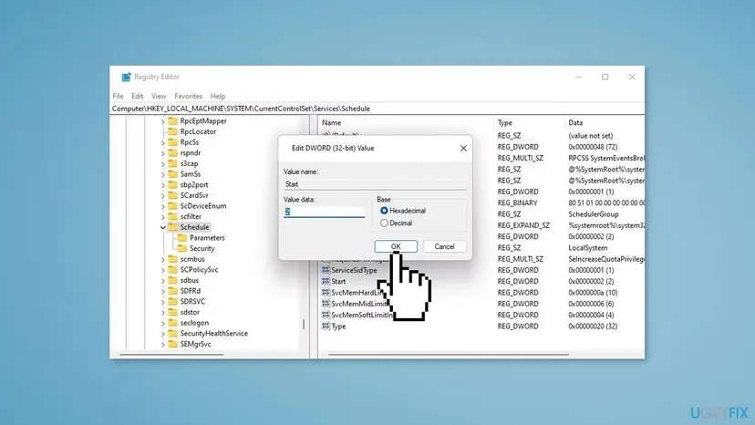Screen dimensions: 755x425
Task: Expand the RpcSs key
Action: (162, 142)
